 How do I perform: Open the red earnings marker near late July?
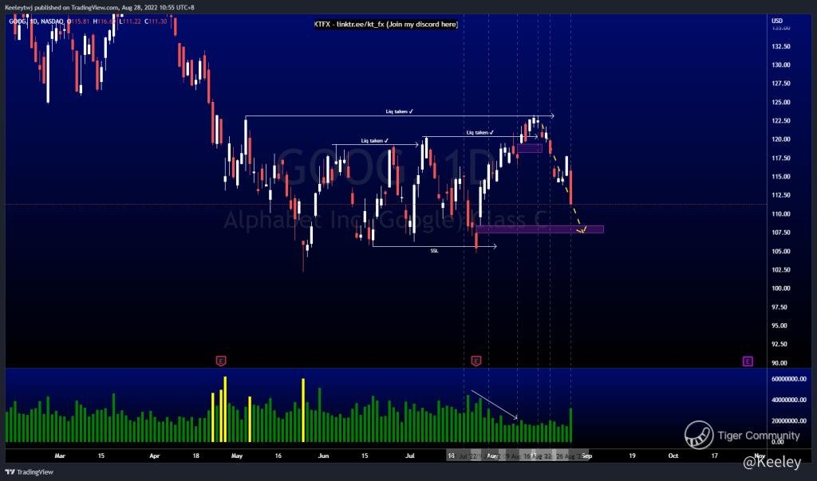click(476, 361)
